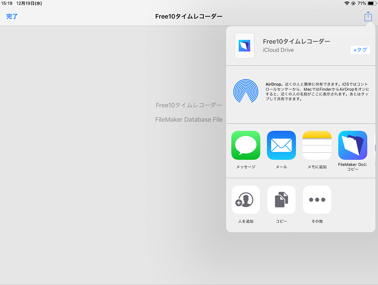Tap the 15:19 clock in status bar
The width and height of the screenshot is (378, 285).
(7, 3)
